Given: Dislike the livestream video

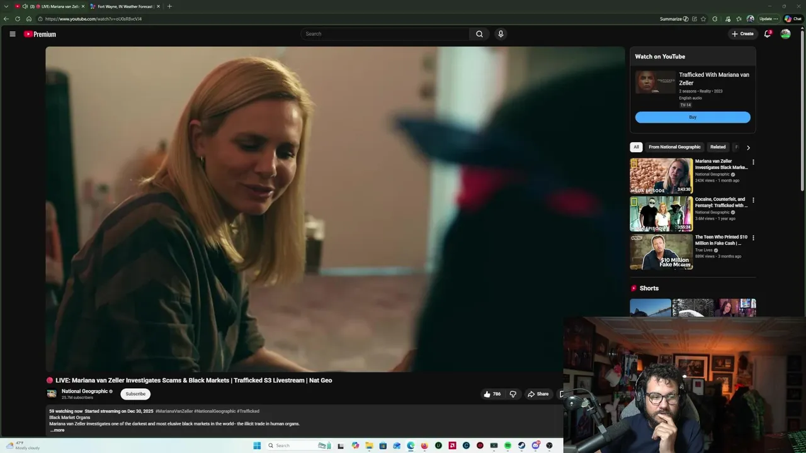Looking at the screenshot, I should click(x=513, y=394).
